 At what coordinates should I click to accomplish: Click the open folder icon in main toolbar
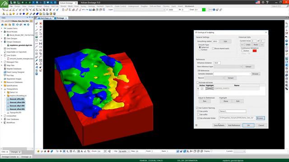[66, 10]
